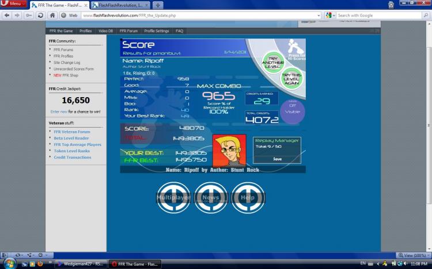Go to the Home page icon
The height and width of the screenshot is (269, 432).
tap(52, 16)
